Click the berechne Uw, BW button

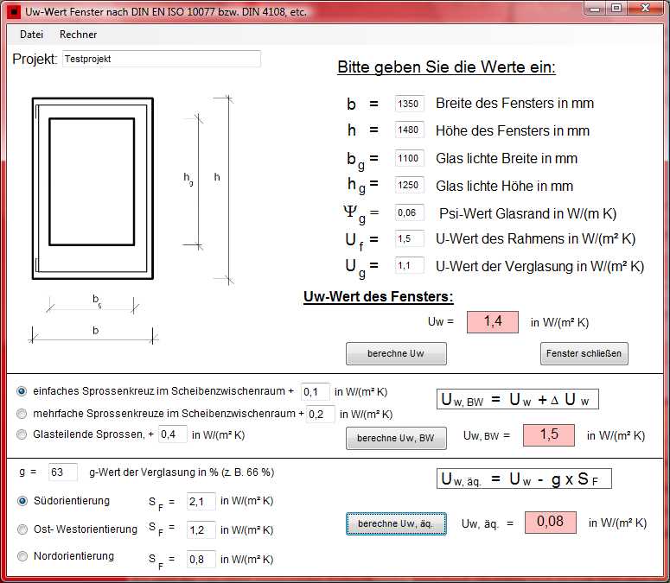(x=396, y=438)
